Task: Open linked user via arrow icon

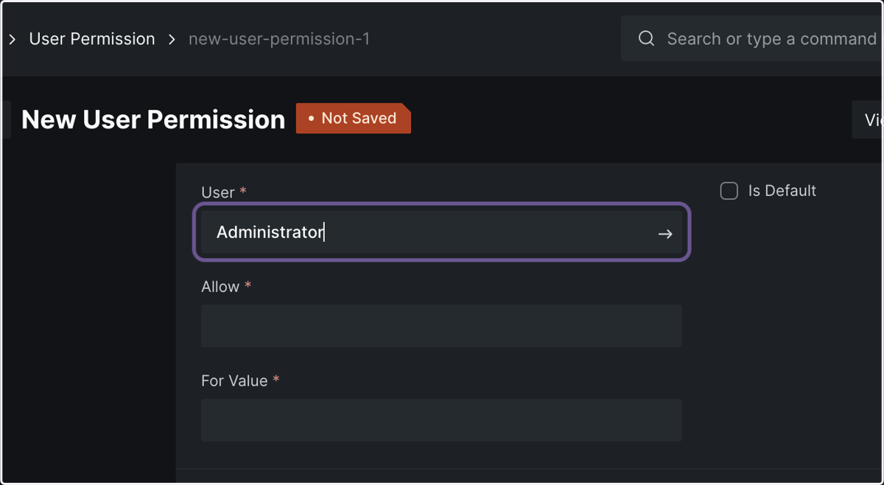Action: pyautogui.click(x=665, y=234)
